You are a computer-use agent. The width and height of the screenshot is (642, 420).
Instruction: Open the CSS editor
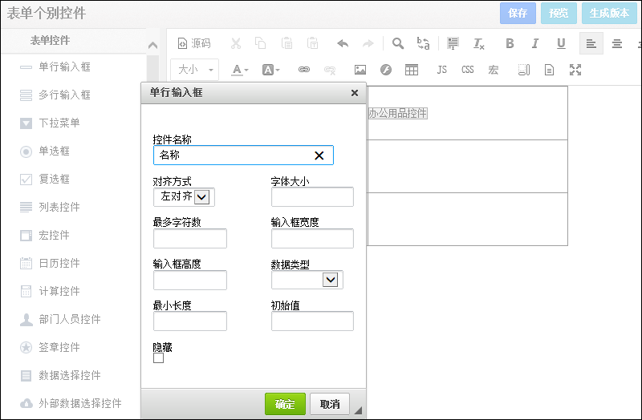click(468, 70)
